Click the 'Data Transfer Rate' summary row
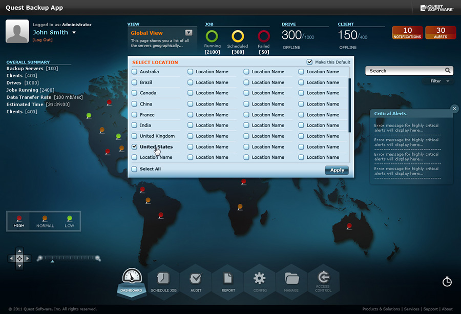Screen dimensions: 461x314 coord(45,97)
